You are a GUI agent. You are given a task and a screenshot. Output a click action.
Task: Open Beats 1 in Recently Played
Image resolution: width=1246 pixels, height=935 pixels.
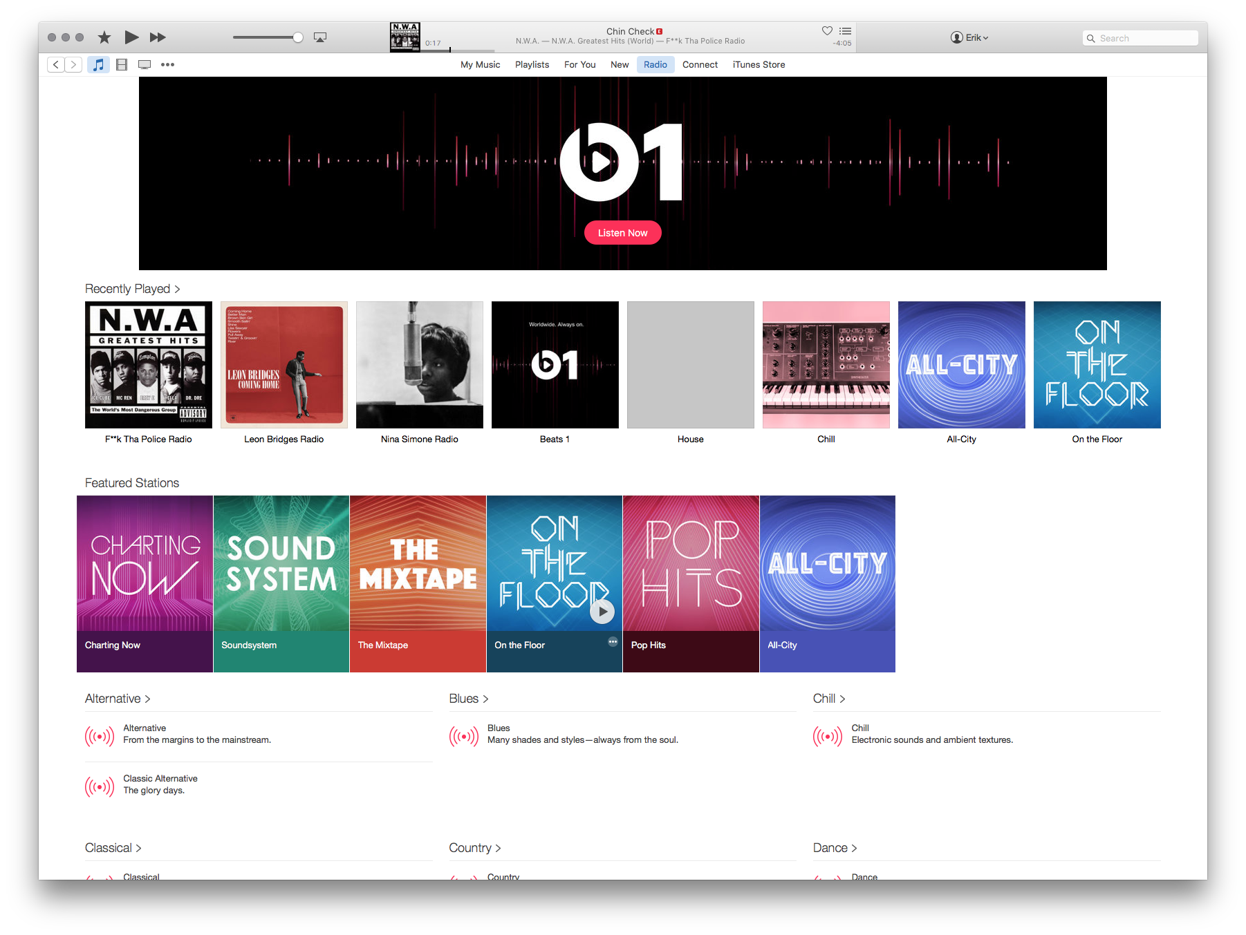(555, 365)
